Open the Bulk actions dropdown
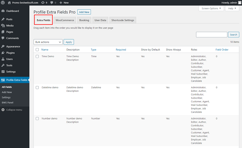Viewport: 242px width, 148px height. click(x=48, y=42)
